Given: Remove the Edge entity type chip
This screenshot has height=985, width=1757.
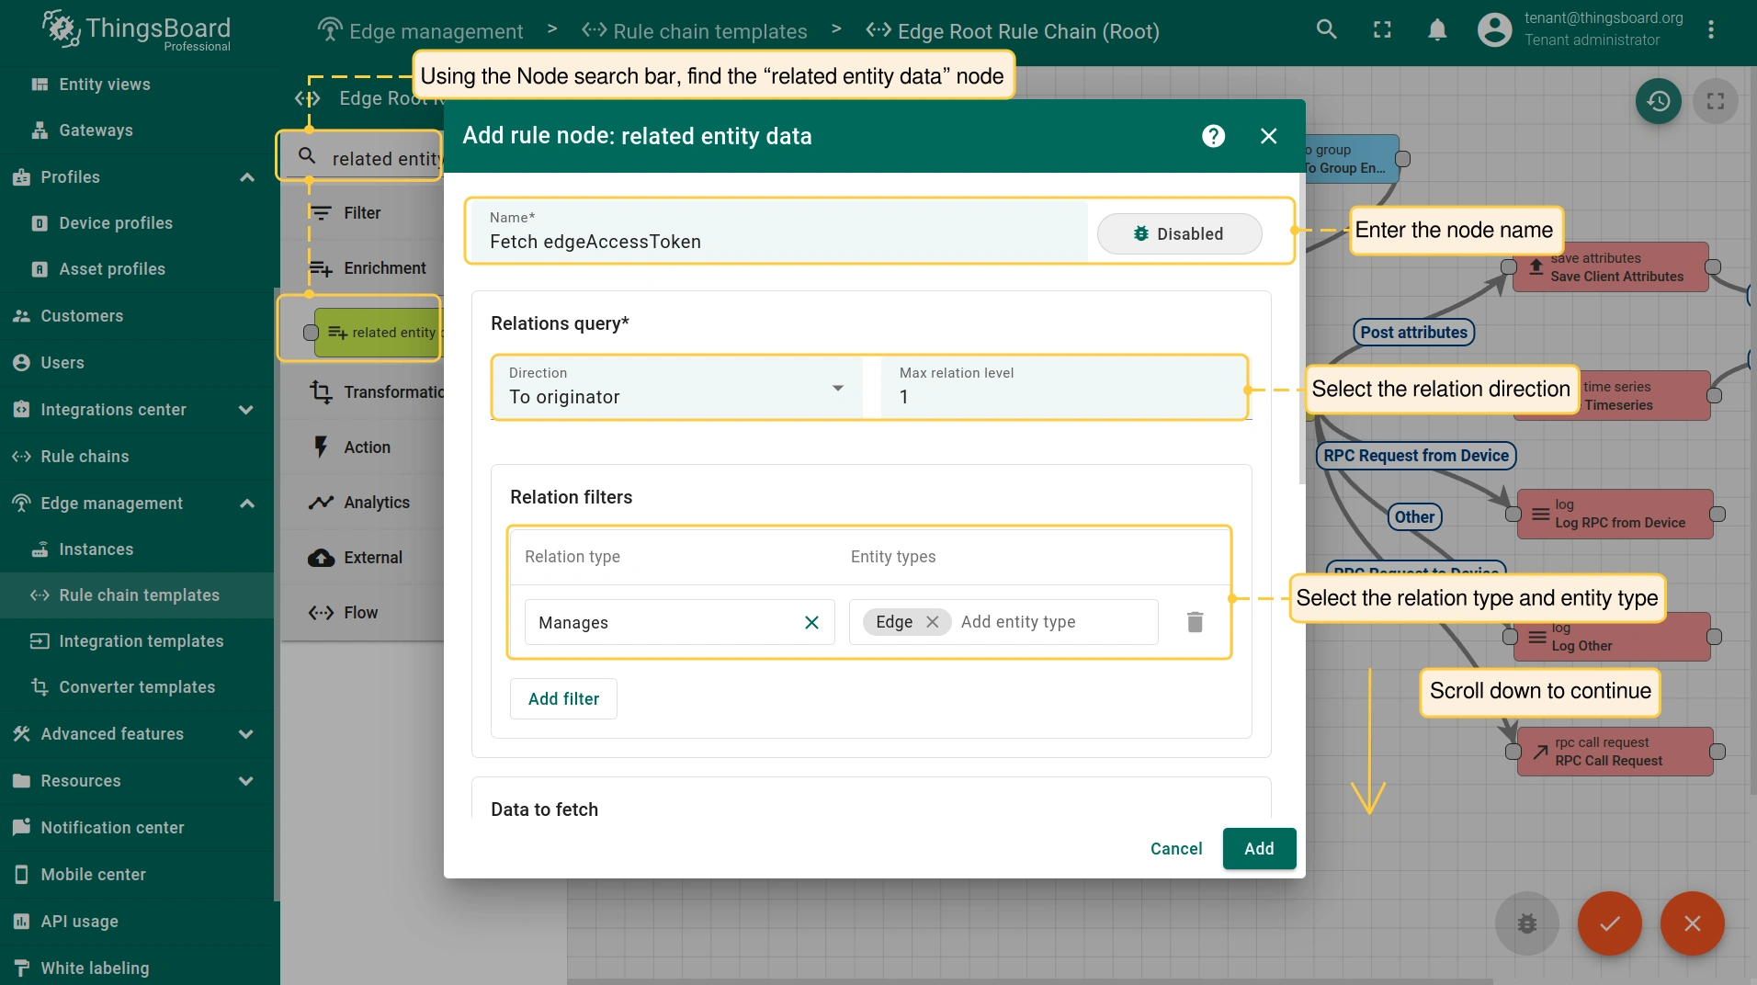Looking at the screenshot, I should point(932,622).
